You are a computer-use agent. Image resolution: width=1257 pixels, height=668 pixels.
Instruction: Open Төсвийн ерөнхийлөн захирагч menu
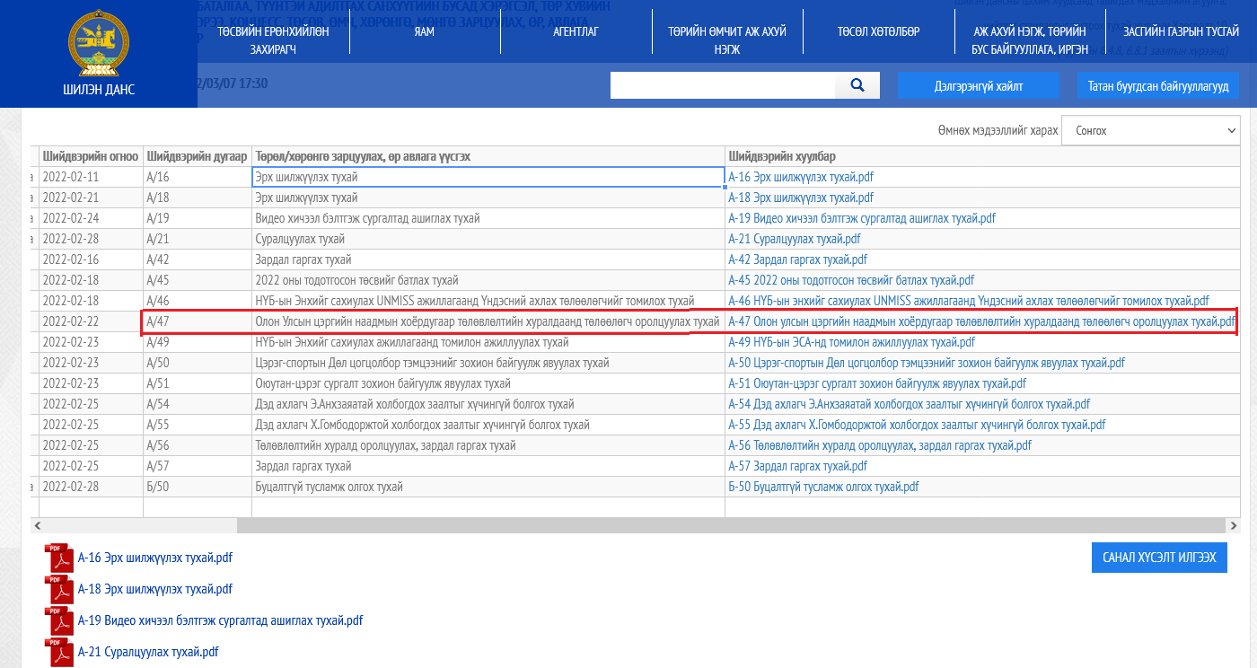(x=273, y=40)
